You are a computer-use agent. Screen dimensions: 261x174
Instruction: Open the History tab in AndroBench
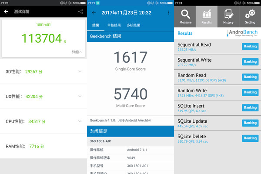coord(228,17)
